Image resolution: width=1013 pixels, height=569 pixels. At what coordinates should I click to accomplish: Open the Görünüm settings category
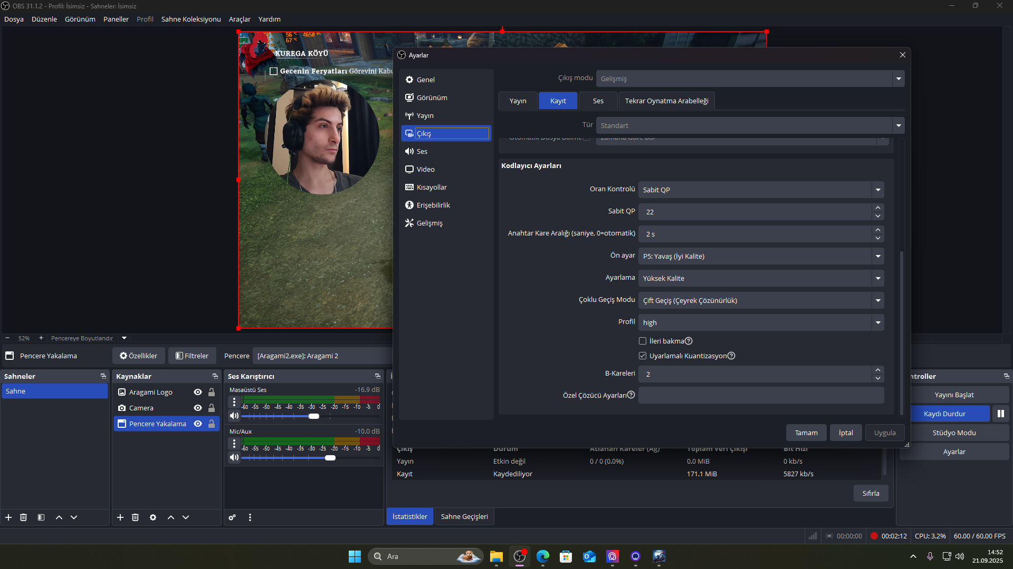click(446, 97)
